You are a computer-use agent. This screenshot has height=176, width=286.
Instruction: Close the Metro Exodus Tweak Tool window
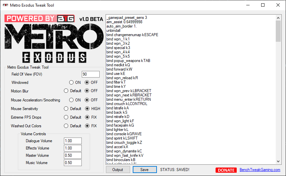coord(278,5)
